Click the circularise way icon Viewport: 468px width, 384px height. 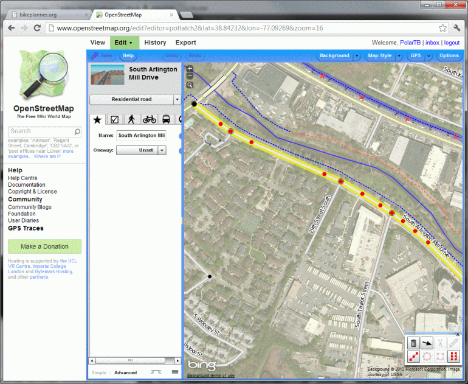coord(427,356)
